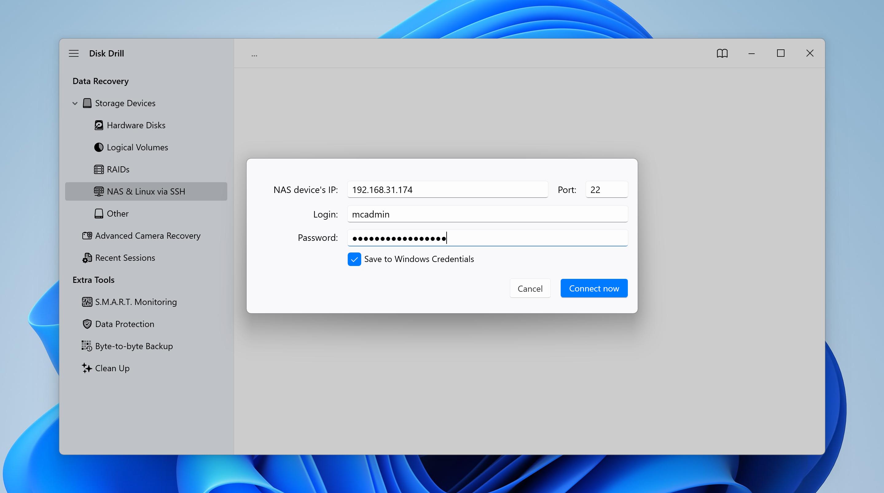This screenshot has height=493, width=884.
Task: Click the Clean Up sparkle icon
Action: tap(87, 368)
